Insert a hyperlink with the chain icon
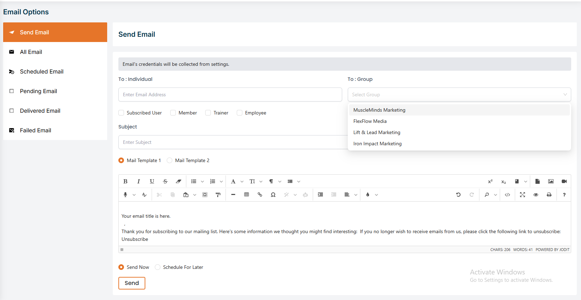The image size is (581, 300). (260, 195)
